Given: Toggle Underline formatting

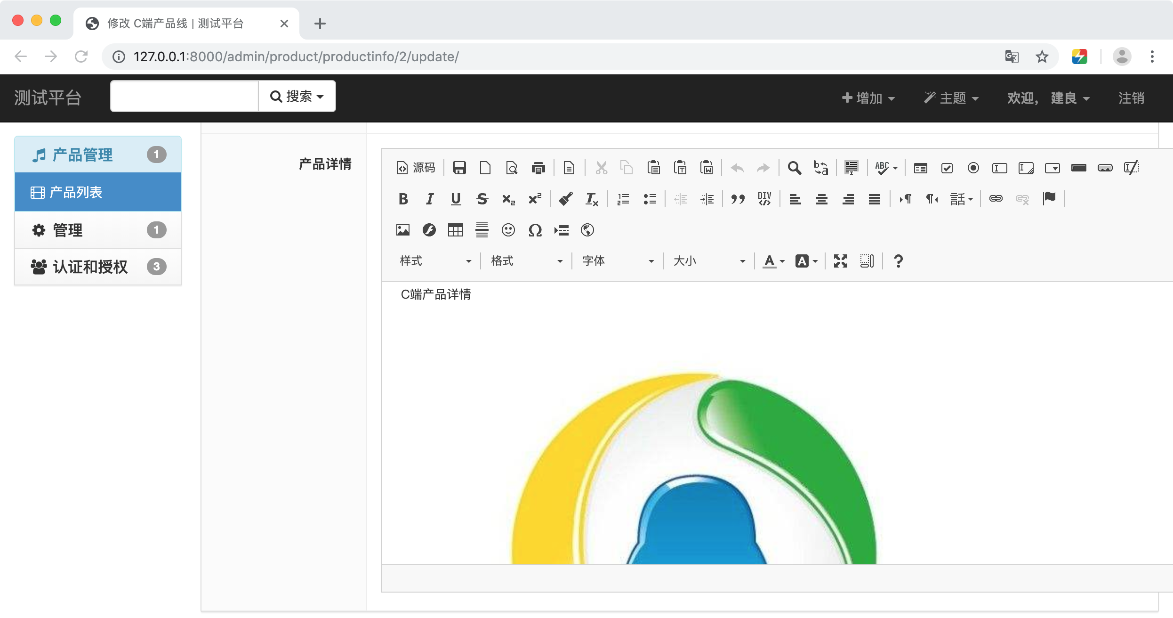Looking at the screenshot, I should click(x=456, y=199).
